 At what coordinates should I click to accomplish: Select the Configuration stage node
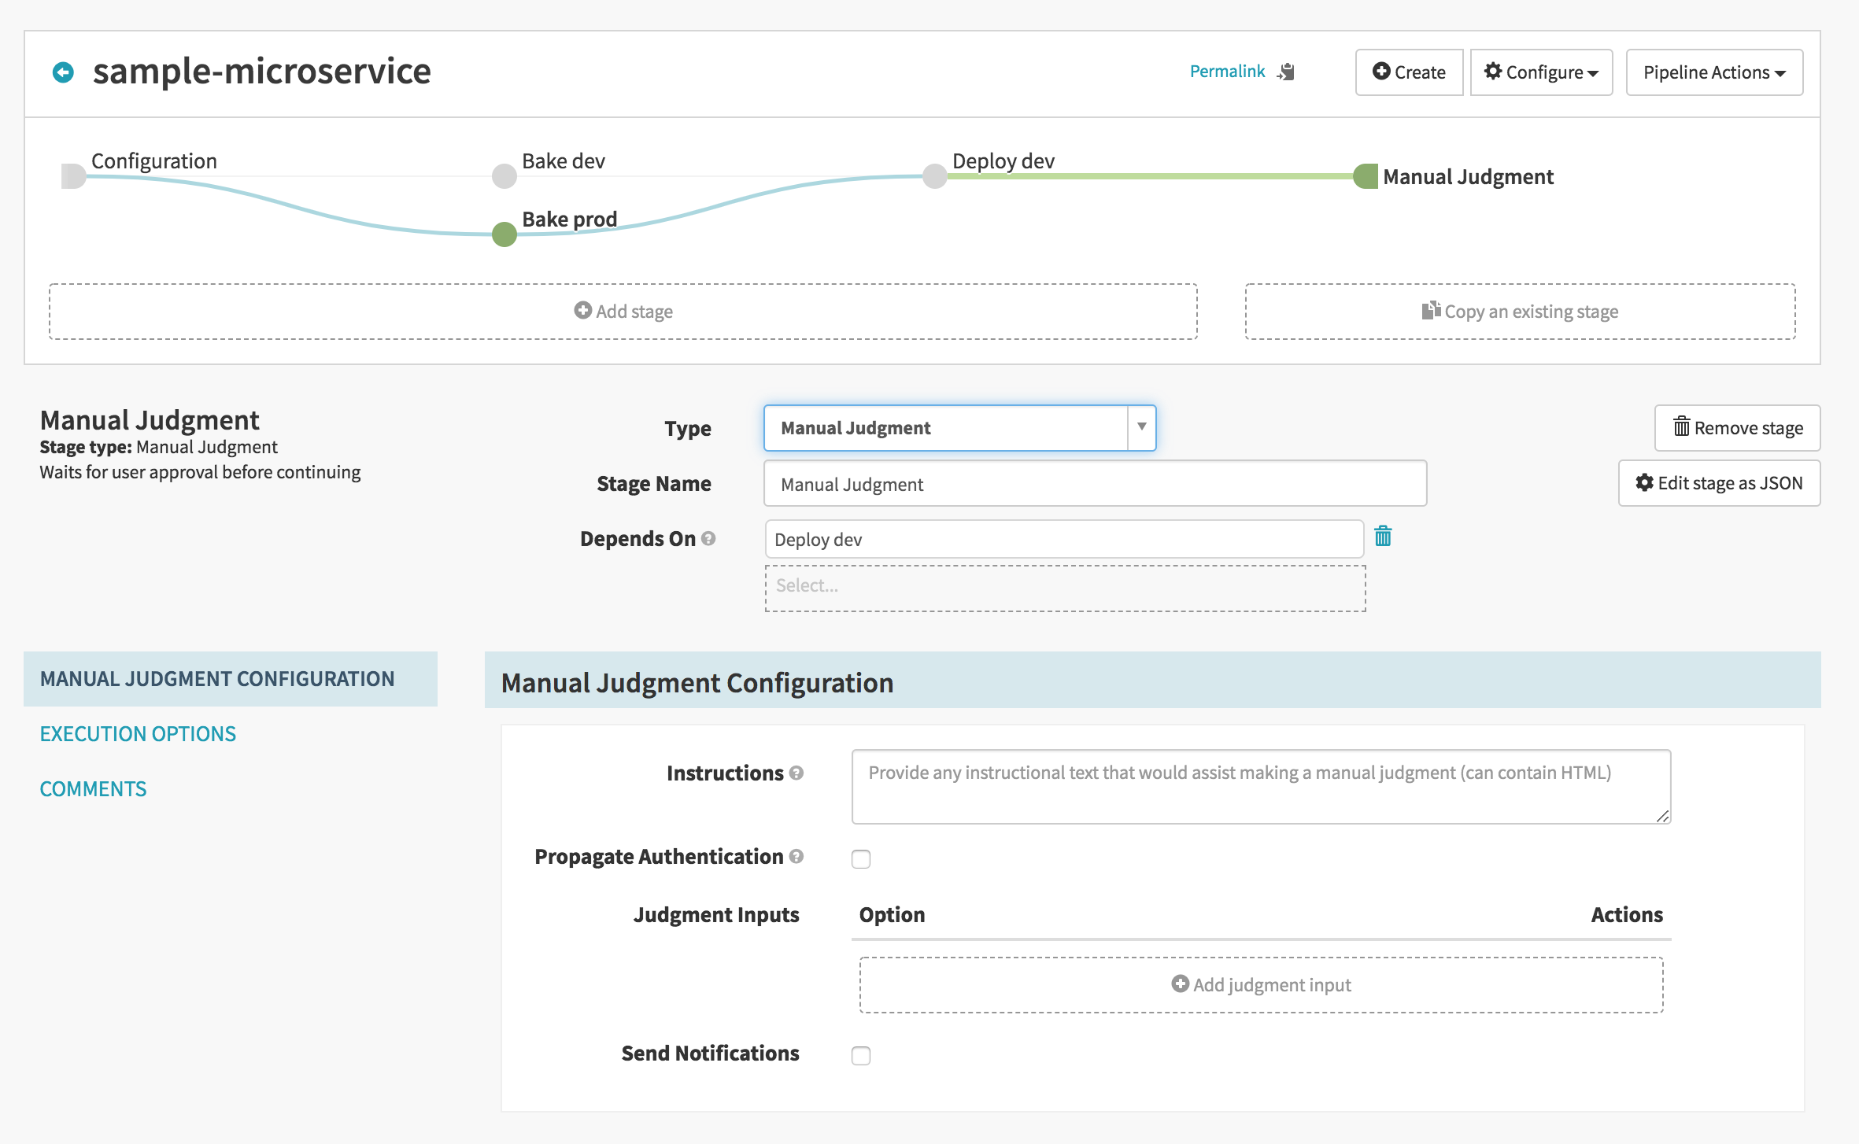(x=73, y=175)
